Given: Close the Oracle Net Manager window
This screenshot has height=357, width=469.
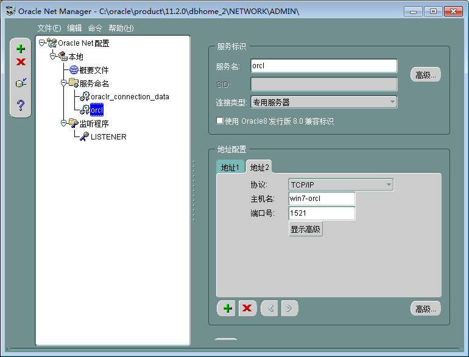Looking at the screenshot, I should (x=453, y=12).
